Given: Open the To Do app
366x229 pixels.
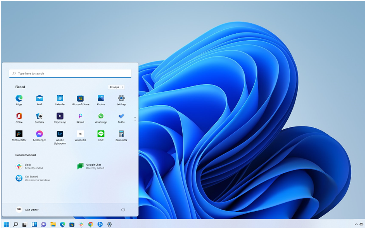Looking at the screenshot, I should tap(121, 116).
